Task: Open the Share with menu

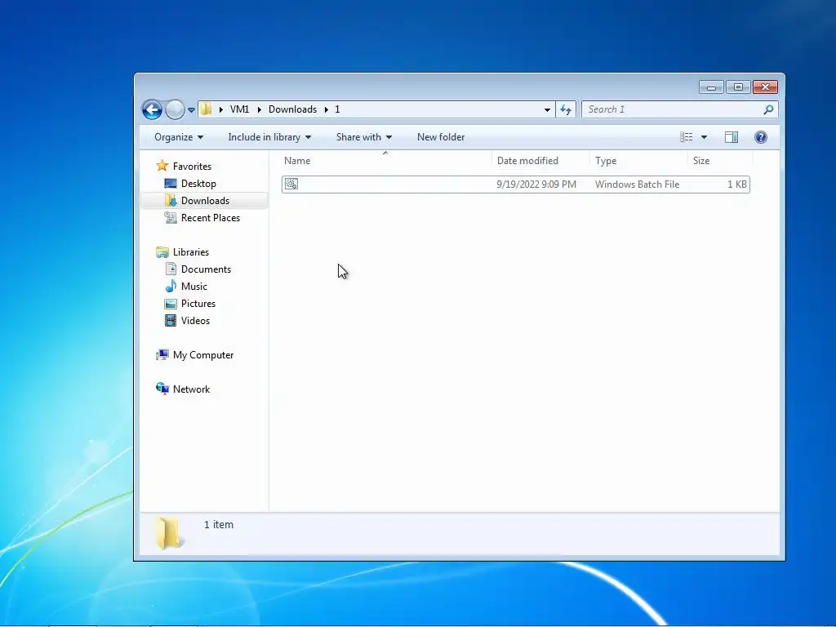Action: (x=363, y=137)
